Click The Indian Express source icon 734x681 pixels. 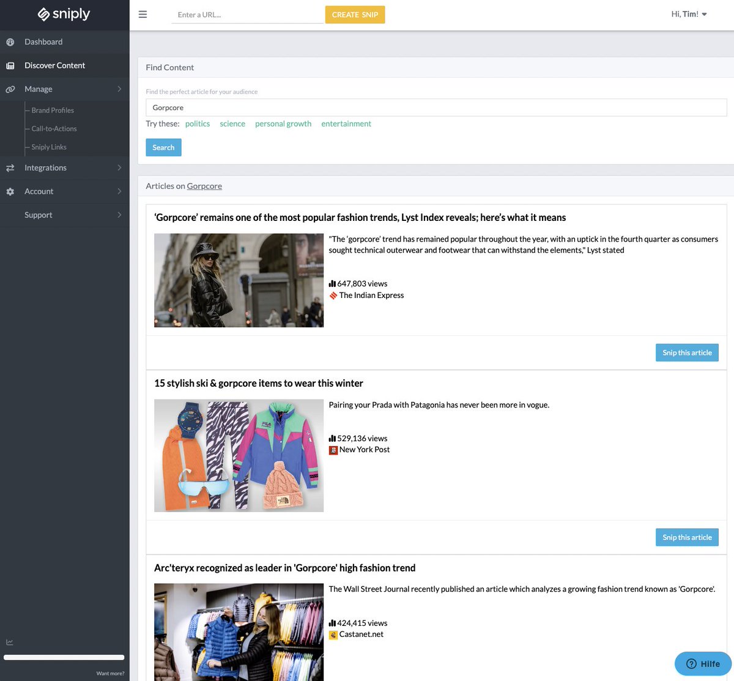click(333, 296)
